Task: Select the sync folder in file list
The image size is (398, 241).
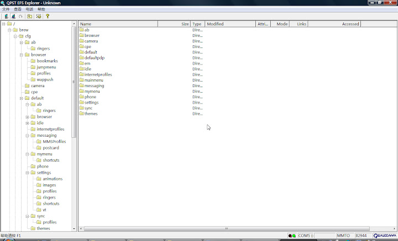Action: pyautogui.click(x=88, y=108)
